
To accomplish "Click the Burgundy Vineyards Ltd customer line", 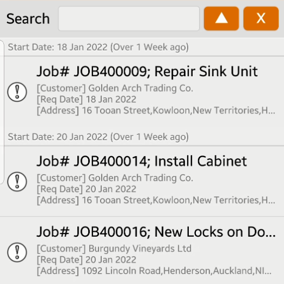I will pyautogui.click(x=114, y=249).
